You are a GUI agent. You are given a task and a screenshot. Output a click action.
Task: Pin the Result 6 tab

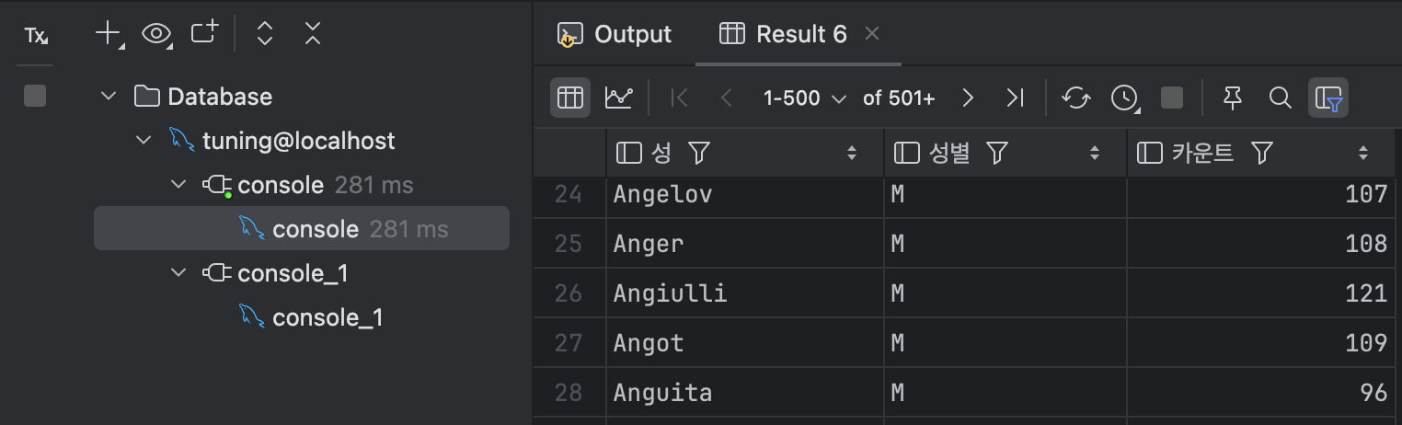pos(1233,98)
